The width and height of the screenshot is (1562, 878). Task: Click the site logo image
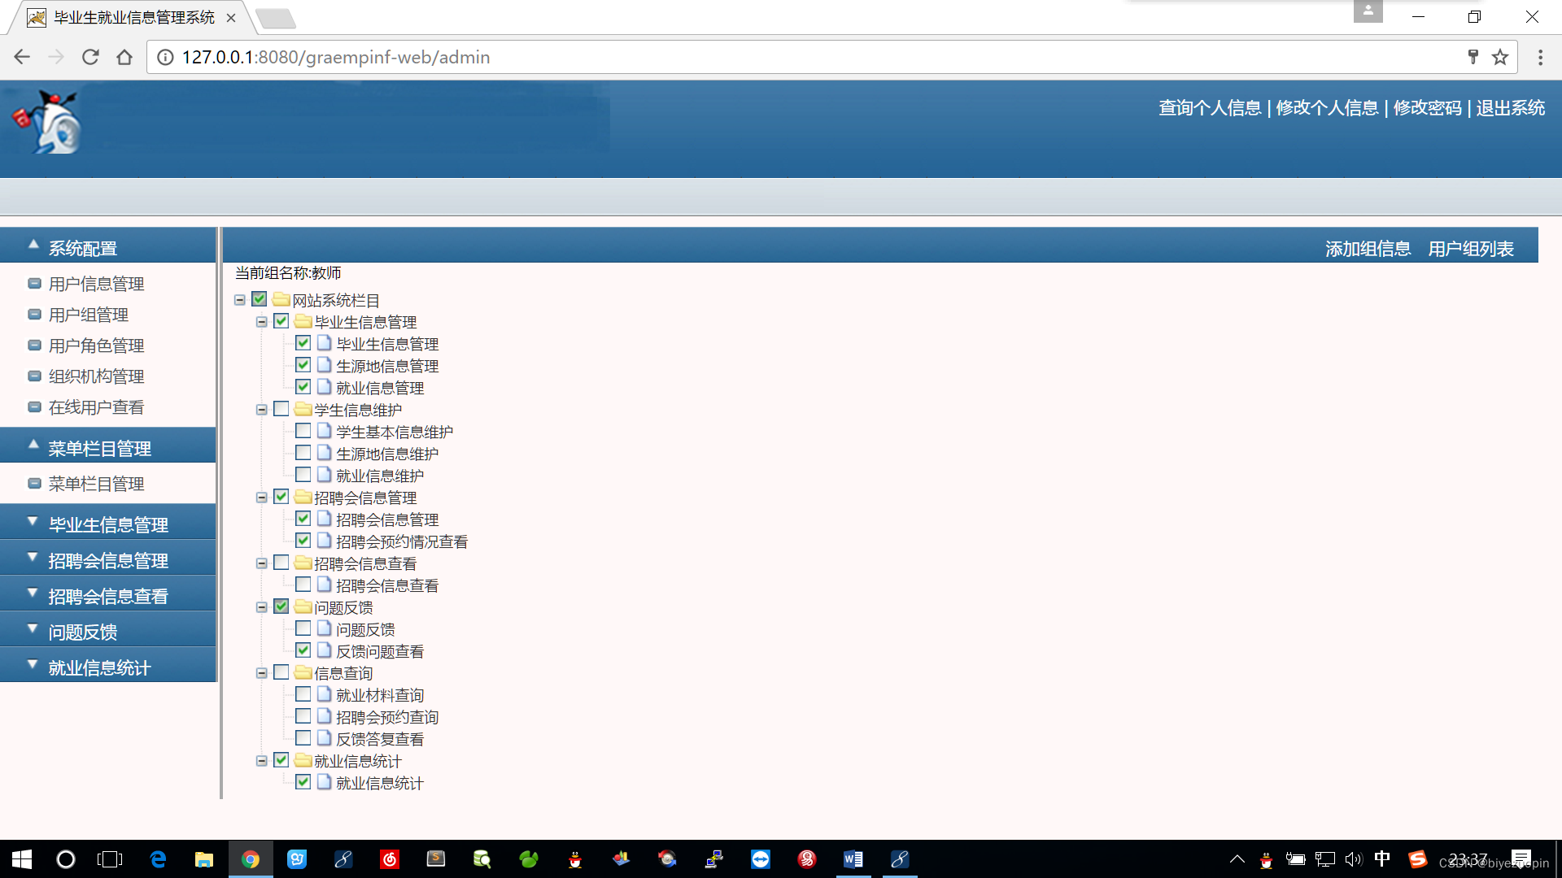[x=47, y=122]
